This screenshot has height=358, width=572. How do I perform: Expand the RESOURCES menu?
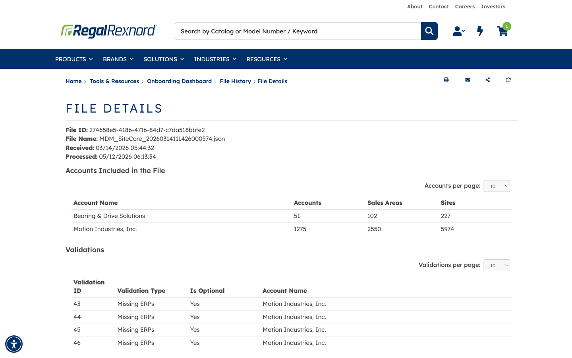pos(267,59)
